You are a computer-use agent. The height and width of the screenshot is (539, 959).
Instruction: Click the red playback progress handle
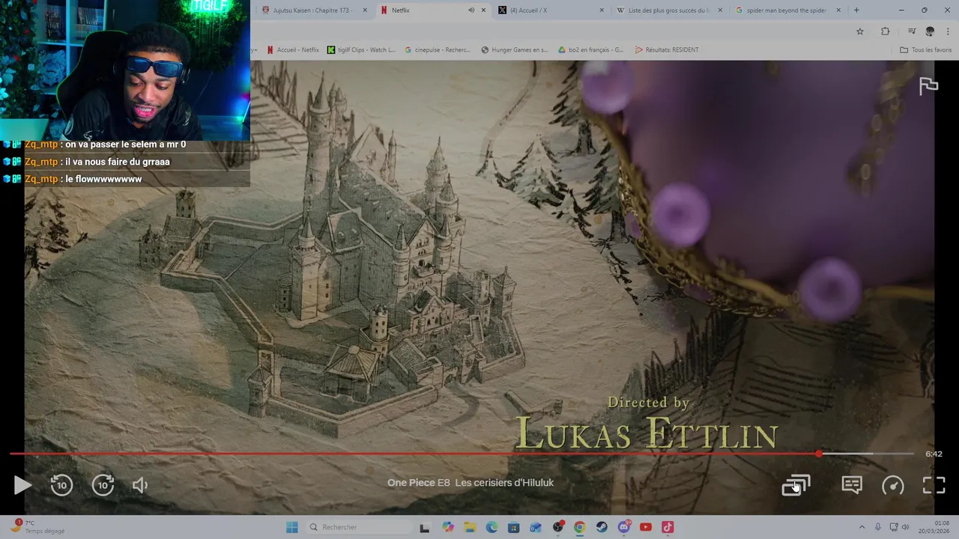[819, 454]
